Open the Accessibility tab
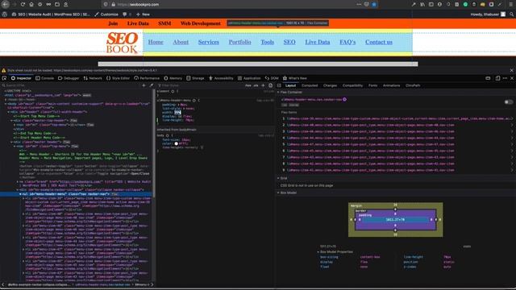This screenshot has height=290, width=516. click(x=221, y=78)
